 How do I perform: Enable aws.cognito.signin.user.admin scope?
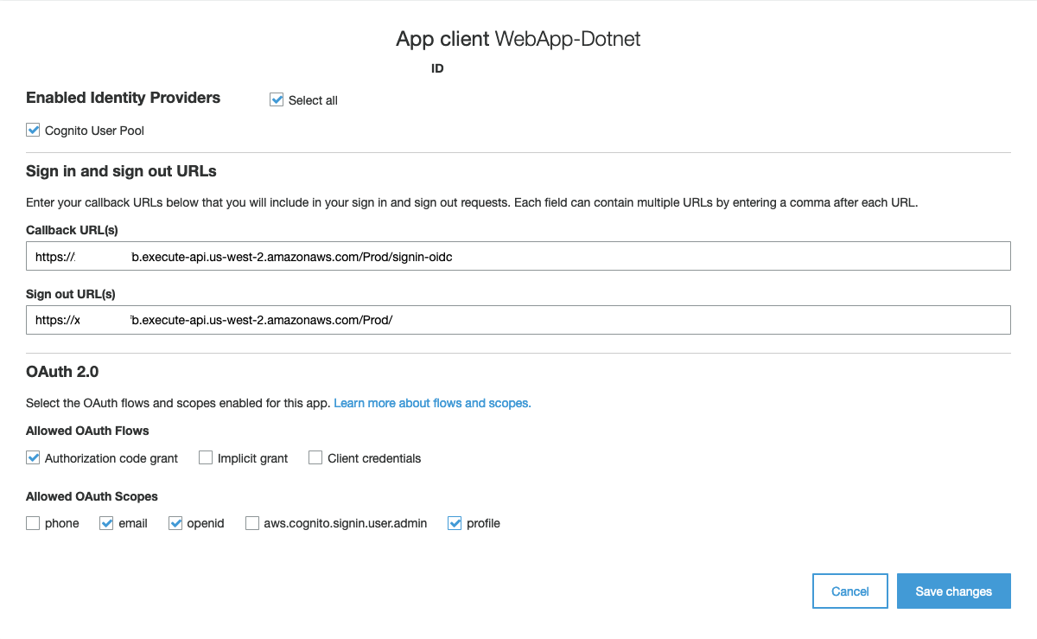252,523
